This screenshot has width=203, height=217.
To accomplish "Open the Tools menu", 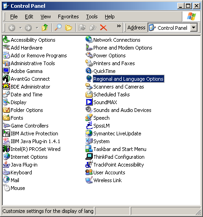I will coord(92,17).
